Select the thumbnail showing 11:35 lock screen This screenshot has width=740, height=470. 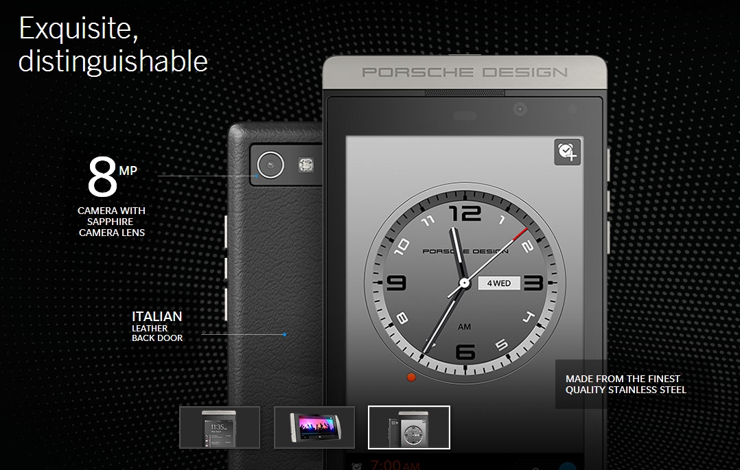(x=220, y=427)
